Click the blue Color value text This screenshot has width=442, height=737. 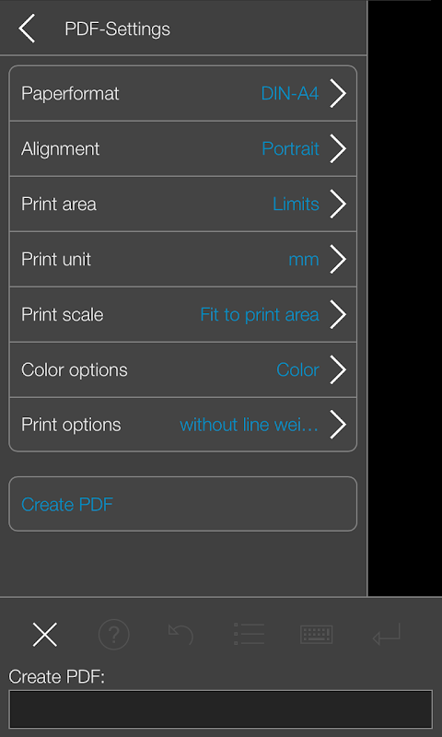[x=297, y=370]
